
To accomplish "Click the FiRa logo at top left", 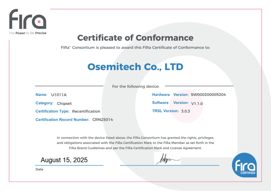I will (28, 19).
